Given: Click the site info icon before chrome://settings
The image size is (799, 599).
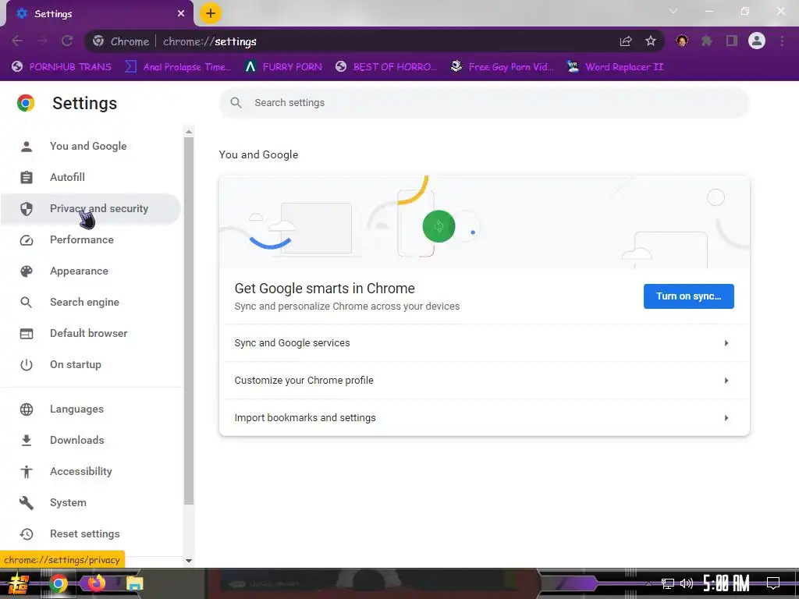Looking at the screenshot, I should coord(98,41).
